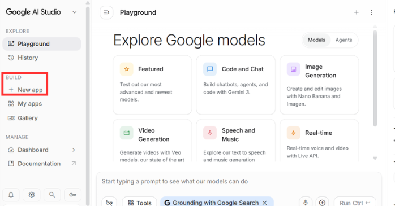Expand the Google AI Studio dropdown chevron
Viewport: 395px width, 206px height.
[x=75, y=12]
